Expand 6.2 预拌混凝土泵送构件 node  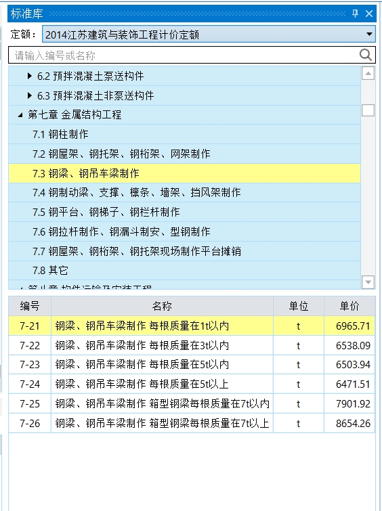pos(30,76)
